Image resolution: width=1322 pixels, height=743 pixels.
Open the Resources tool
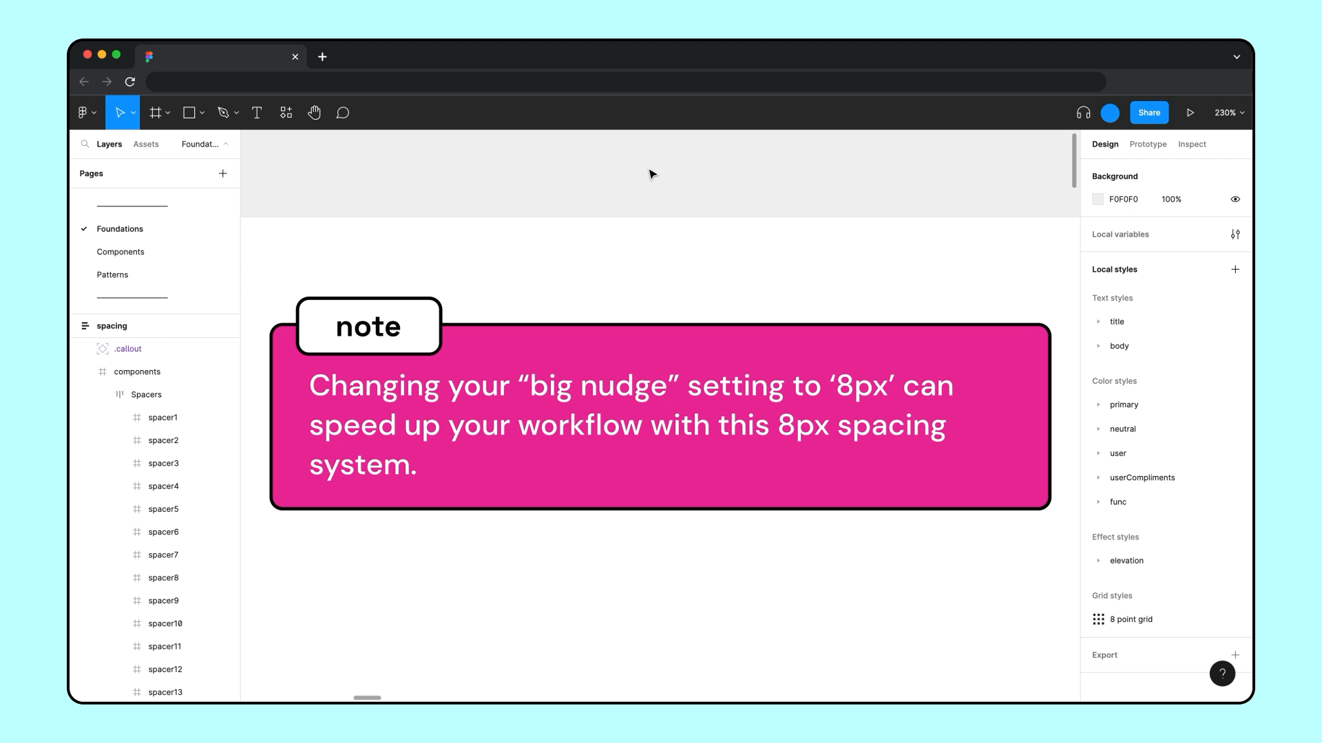click(286, 113)
